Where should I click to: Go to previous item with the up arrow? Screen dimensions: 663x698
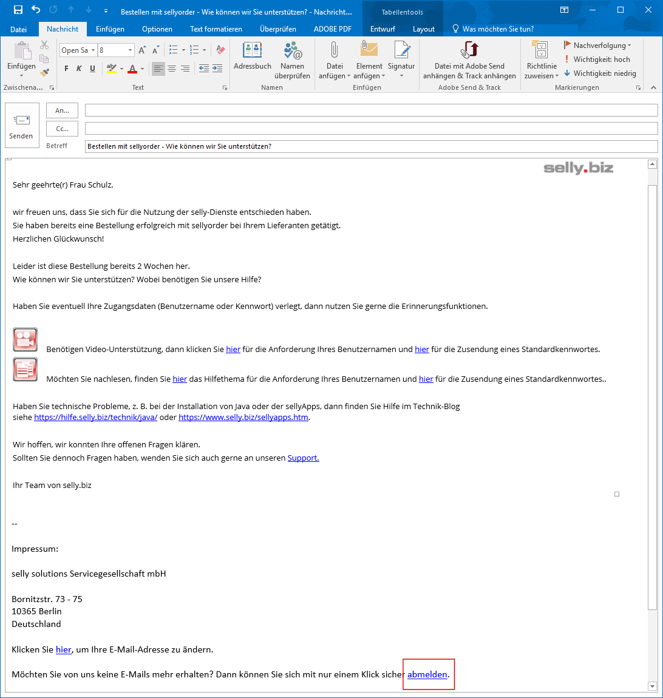[71, 10]
